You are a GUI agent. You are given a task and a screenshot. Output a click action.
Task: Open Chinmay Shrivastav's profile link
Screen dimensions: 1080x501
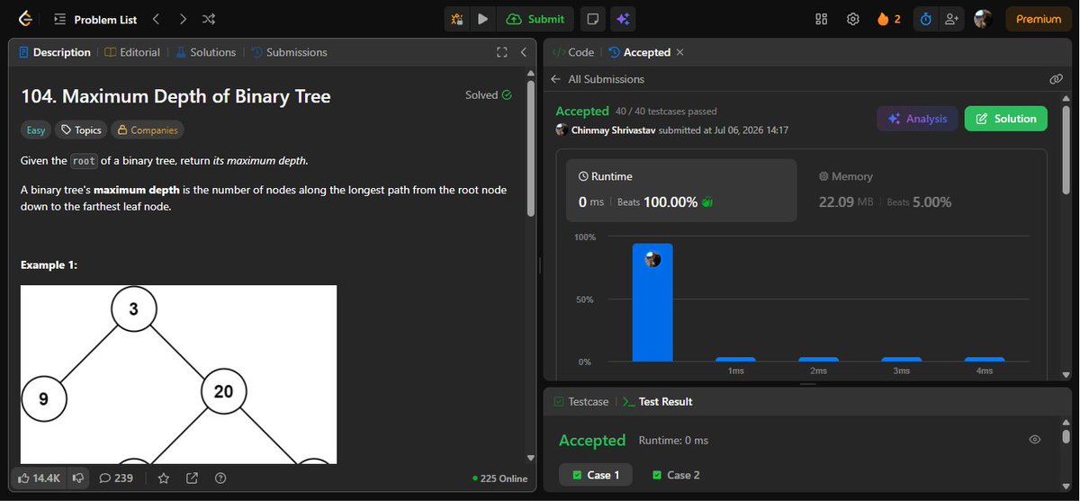click(x=613, y=130)
